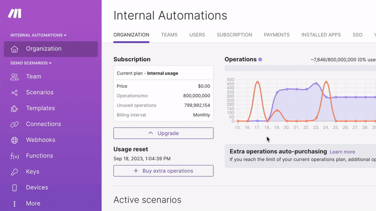Click the Connections link icon
Image resolution: width=376 pixels, height=211 pixels.
coord(15,124)
